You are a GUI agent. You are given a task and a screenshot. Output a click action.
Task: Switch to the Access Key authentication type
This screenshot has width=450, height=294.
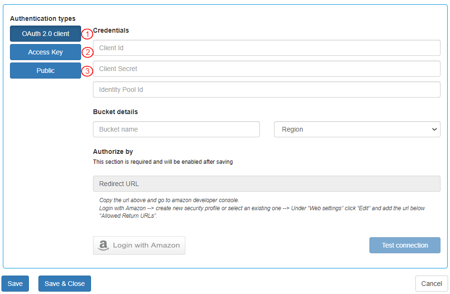(45, 52)
